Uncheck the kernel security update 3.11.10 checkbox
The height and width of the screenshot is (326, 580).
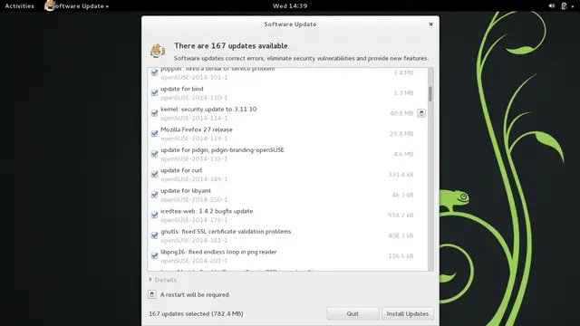pyautogui.click(x=155, y=113)
